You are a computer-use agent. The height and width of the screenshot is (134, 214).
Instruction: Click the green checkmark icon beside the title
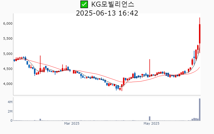pyautogui.click(x=84, y=4)
